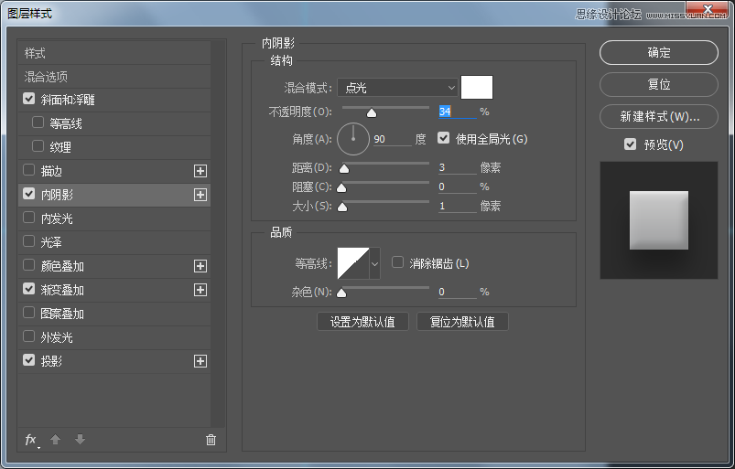
Task: Expand the 等高线 contour picker arrow
Action: [x=374, y=263]
